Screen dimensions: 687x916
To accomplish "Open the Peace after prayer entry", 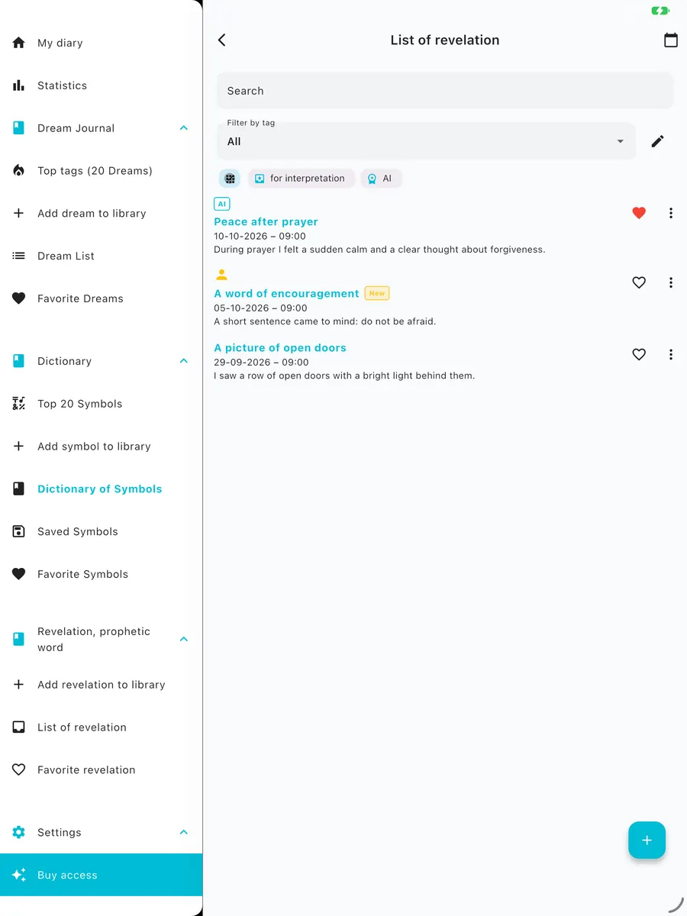I will [266, 222].
